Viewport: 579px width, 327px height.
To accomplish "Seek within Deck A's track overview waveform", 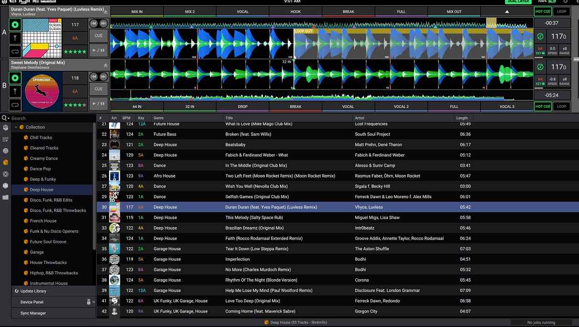I will (x=322, y=23).
